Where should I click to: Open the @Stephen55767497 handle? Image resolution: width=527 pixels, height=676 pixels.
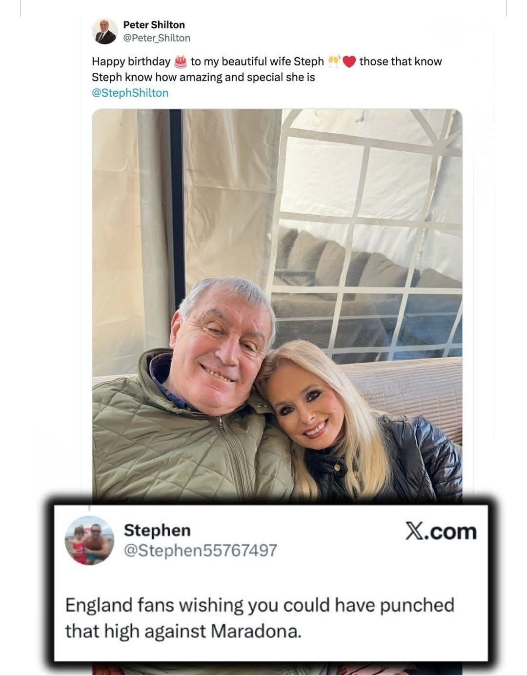coord(200,551)
